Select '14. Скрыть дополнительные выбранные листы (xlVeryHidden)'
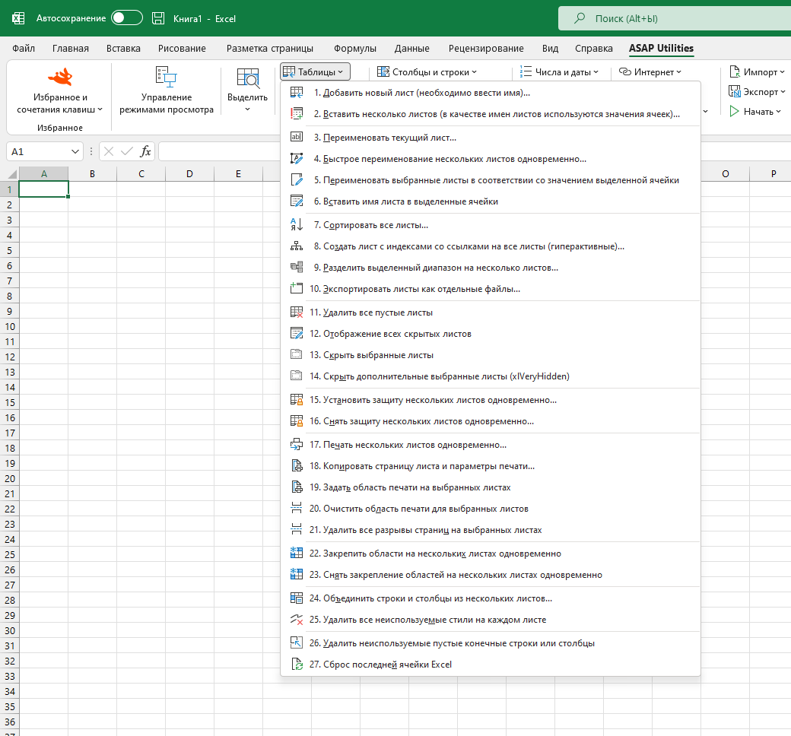Viewport: 791px width, 736px height. click(491, 376)
